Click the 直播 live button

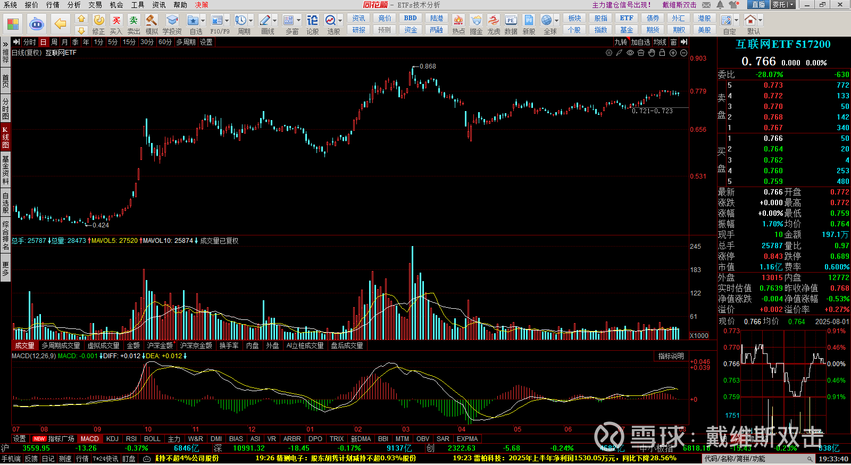pyautogui.click(x=758, y=5)
